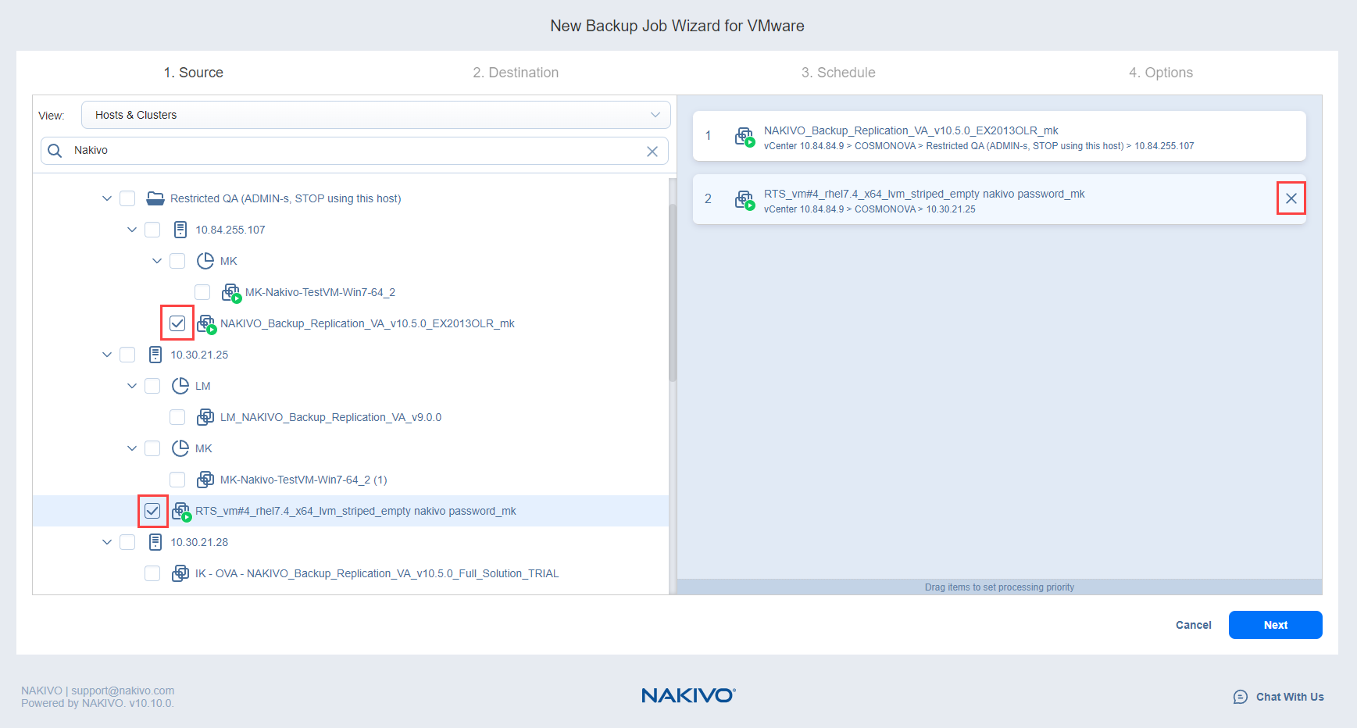Click the Restricted QA folder icon
Viewport: 1357px width, 728px height.
pos(155,198)
